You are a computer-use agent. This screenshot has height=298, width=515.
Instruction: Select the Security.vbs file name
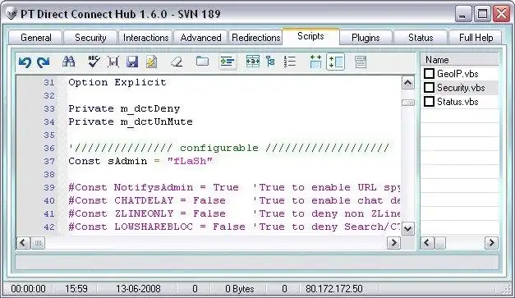coord(461,88)
